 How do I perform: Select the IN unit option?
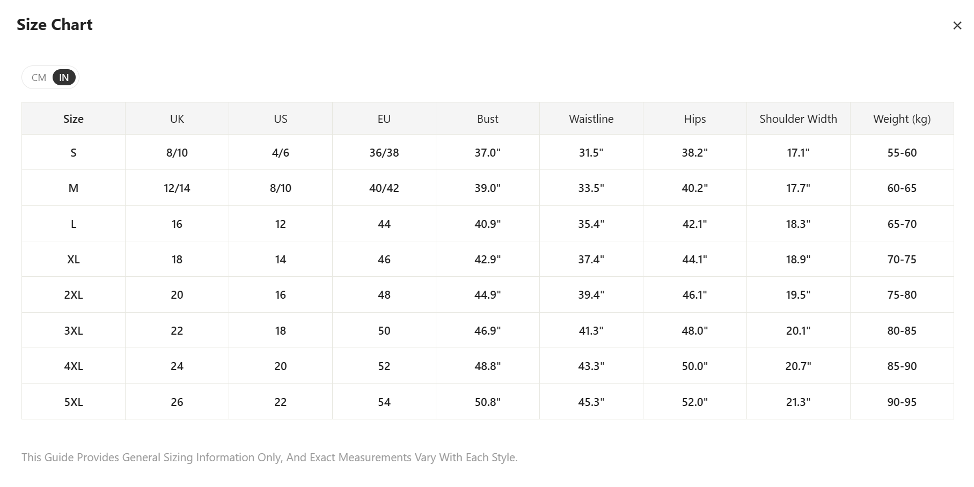click(x=64, y=78)
